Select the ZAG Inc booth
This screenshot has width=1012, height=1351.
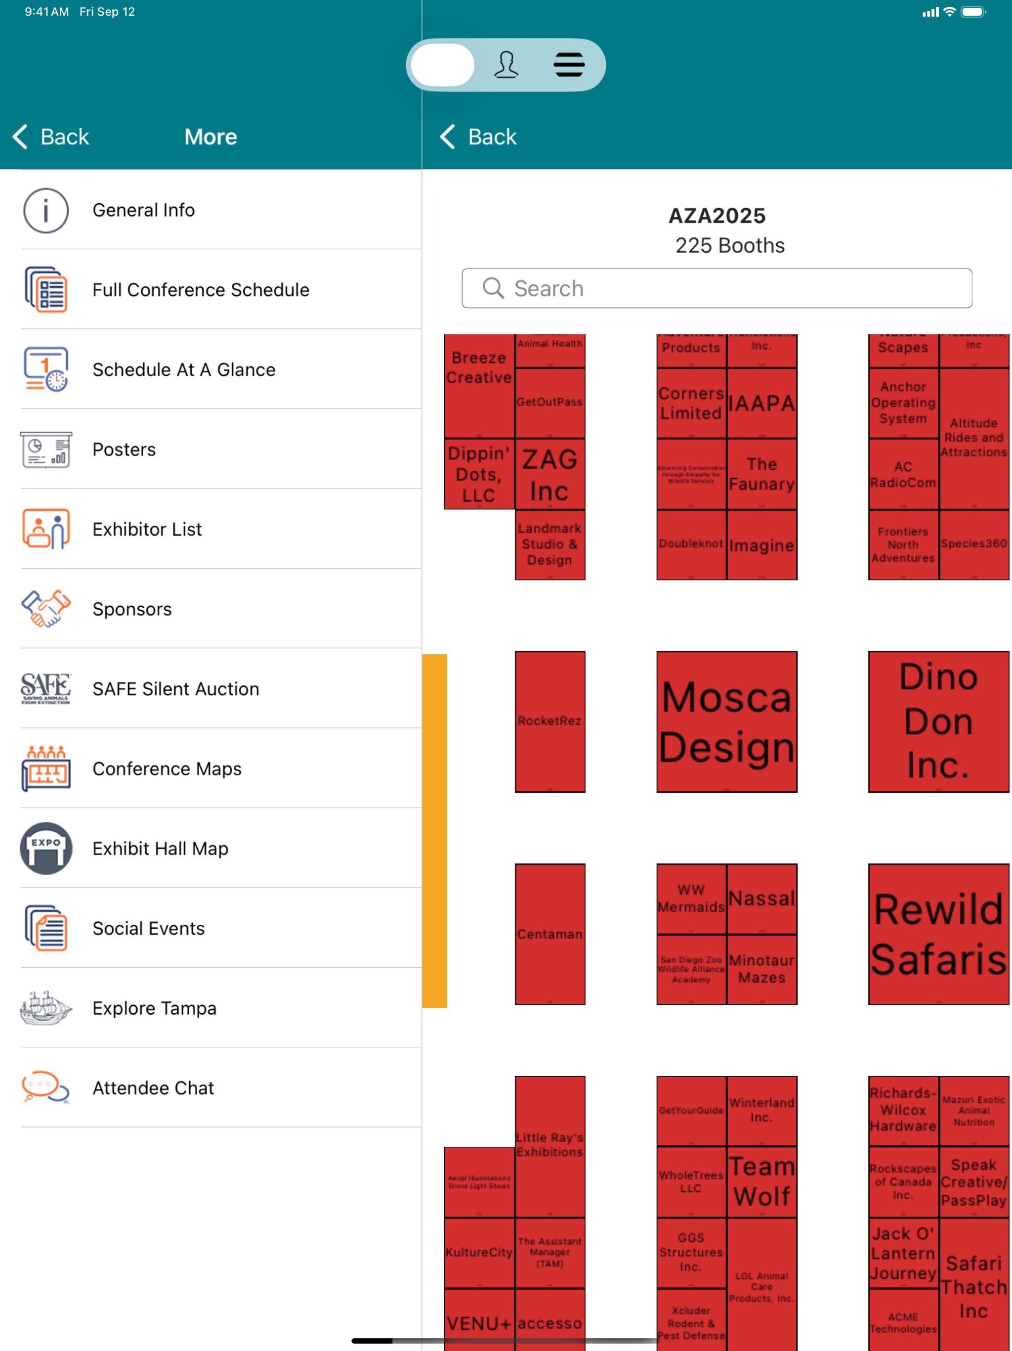point(550,475)
